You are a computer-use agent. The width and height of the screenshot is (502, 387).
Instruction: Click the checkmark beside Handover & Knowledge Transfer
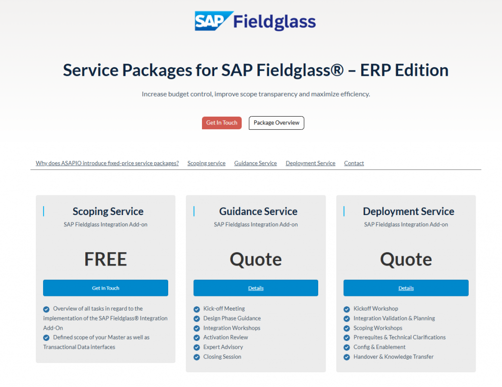coord(347,357)
